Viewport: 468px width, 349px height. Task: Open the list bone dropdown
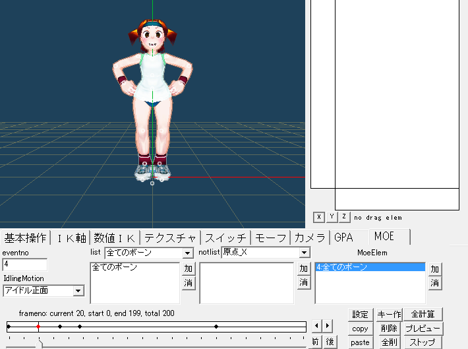[187, 253]
